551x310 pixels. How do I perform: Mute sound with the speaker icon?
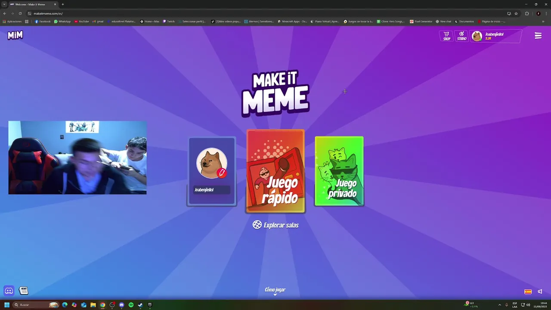(x=540, y=291)
